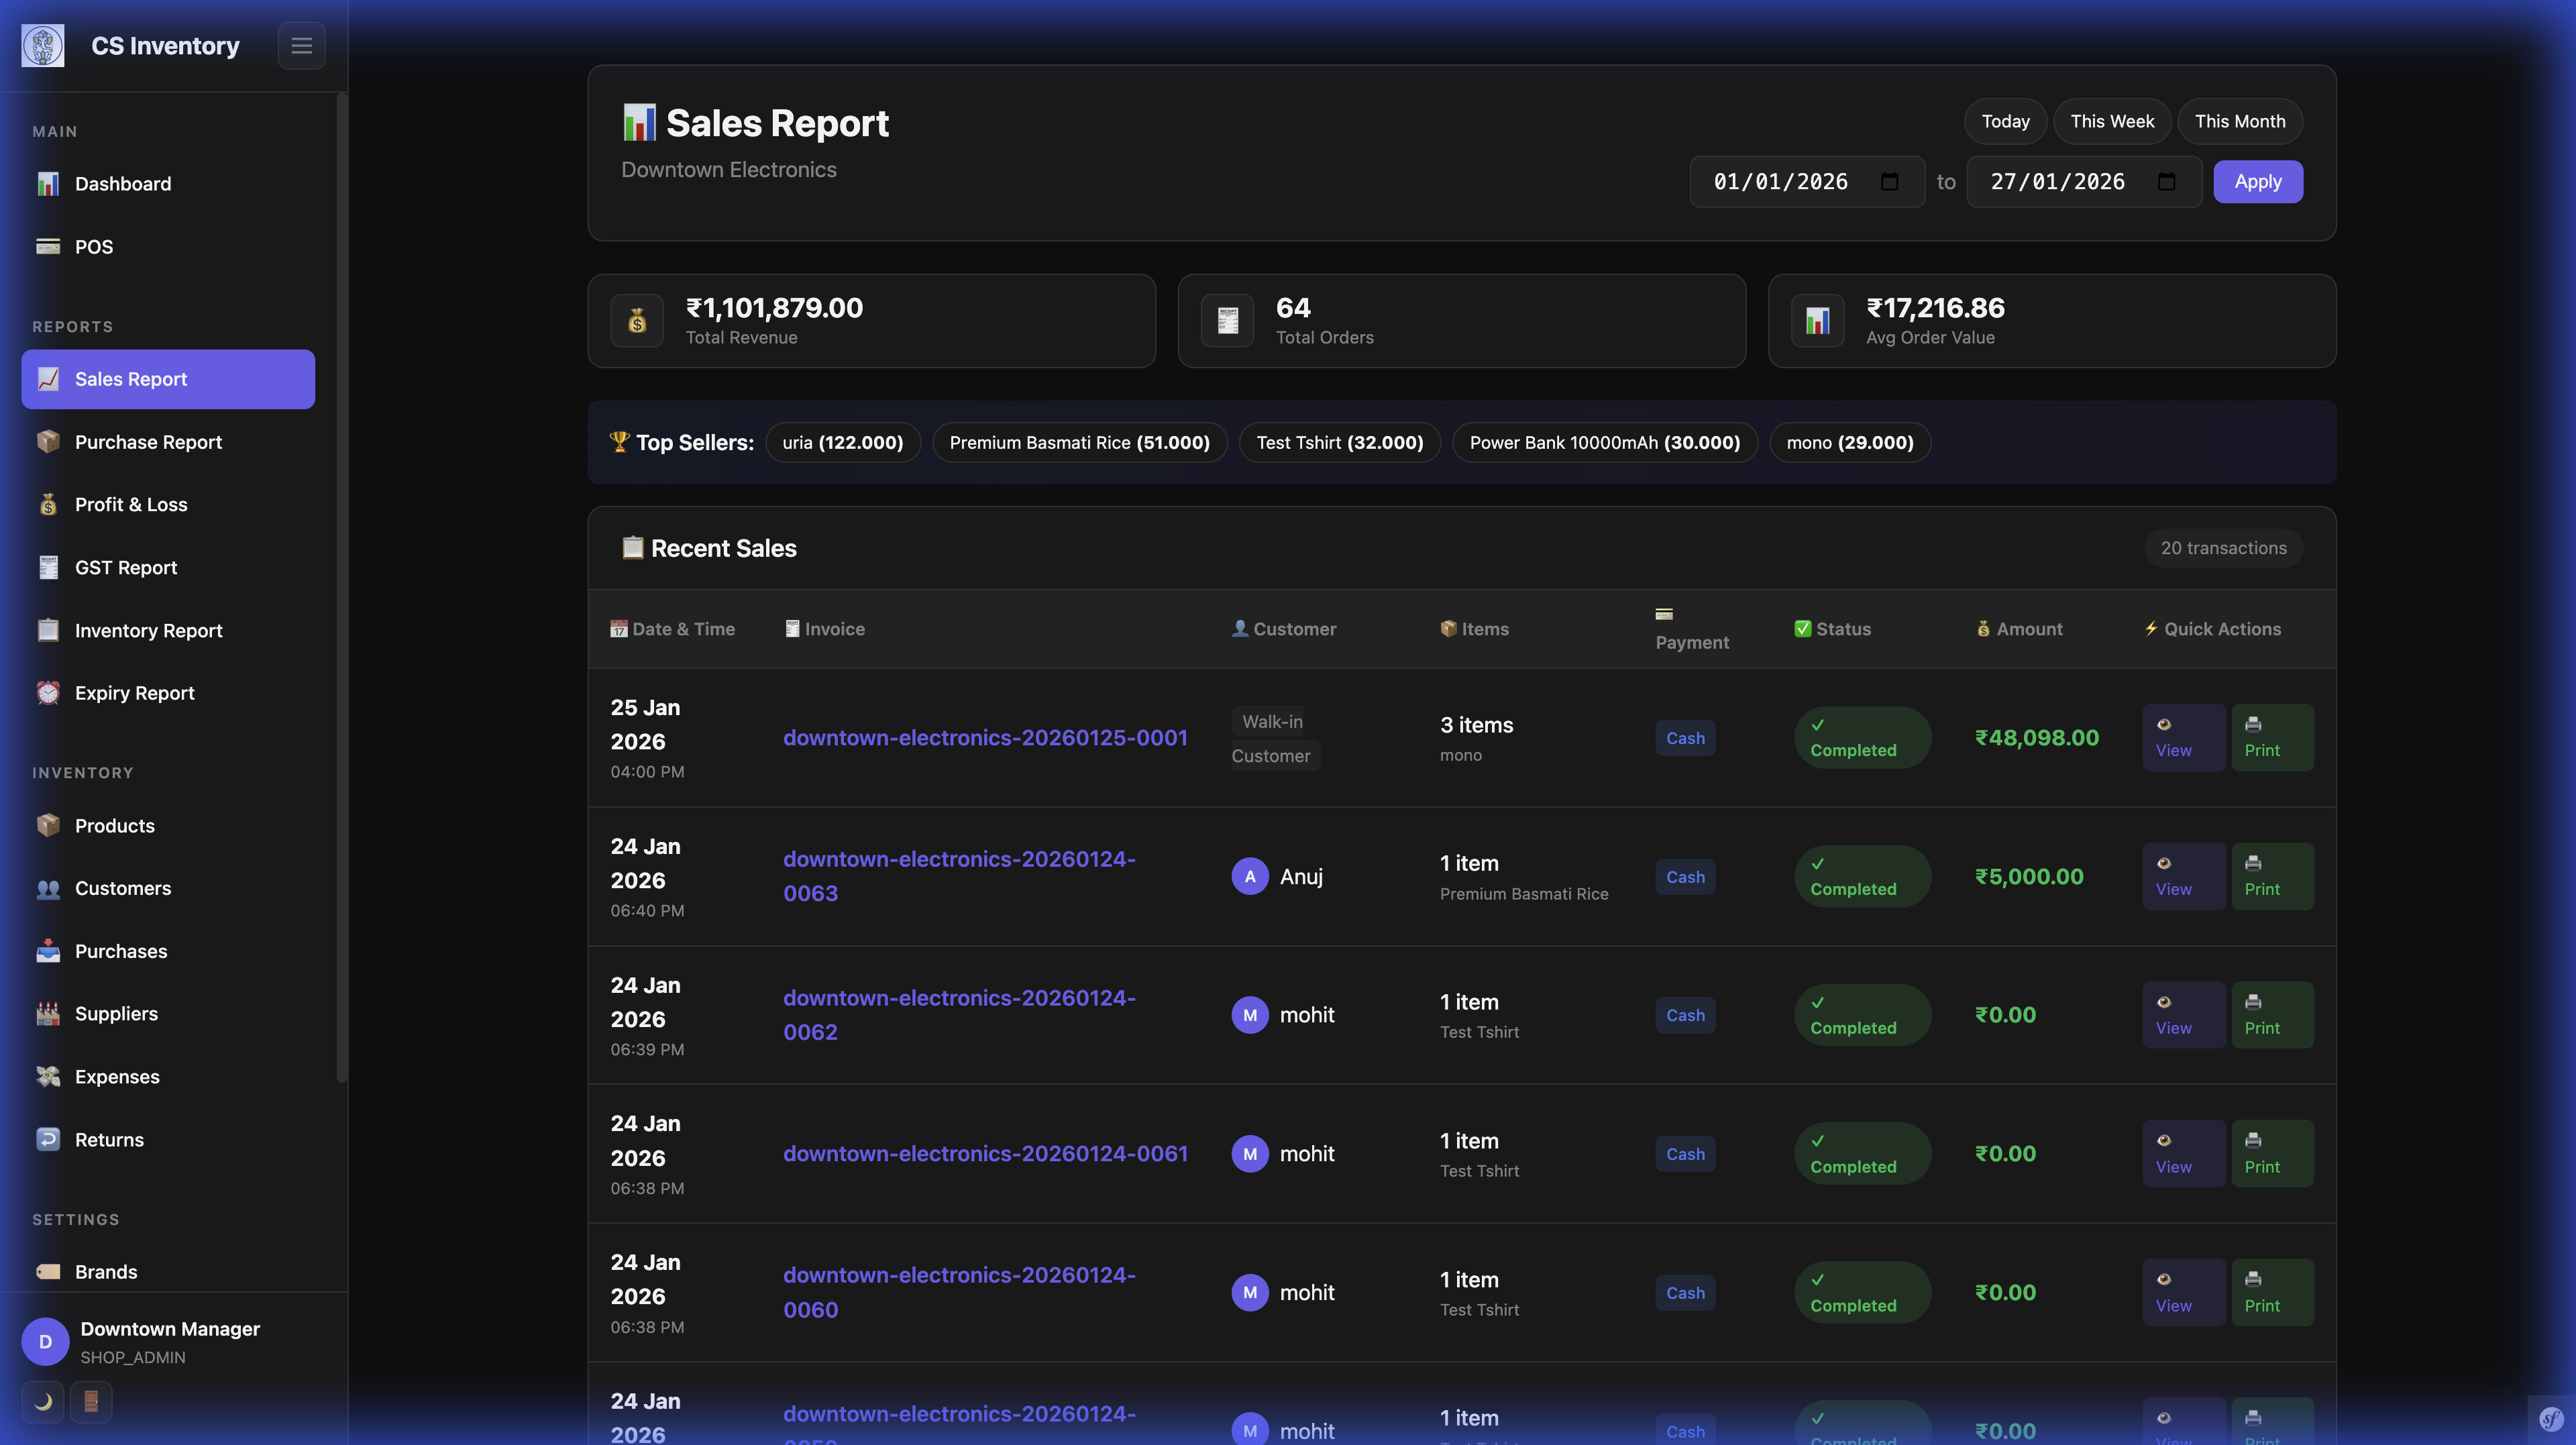Click the Completed status in the 25 Jan row
The width and height of the screenshot is (2576, 1445).
[x=1862, y=738]
